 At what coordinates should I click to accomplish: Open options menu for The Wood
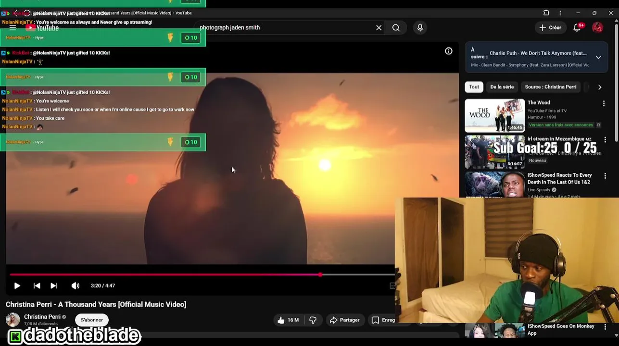coord(604,103)
